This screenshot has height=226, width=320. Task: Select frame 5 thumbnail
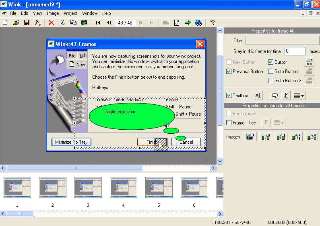point(159,187)
